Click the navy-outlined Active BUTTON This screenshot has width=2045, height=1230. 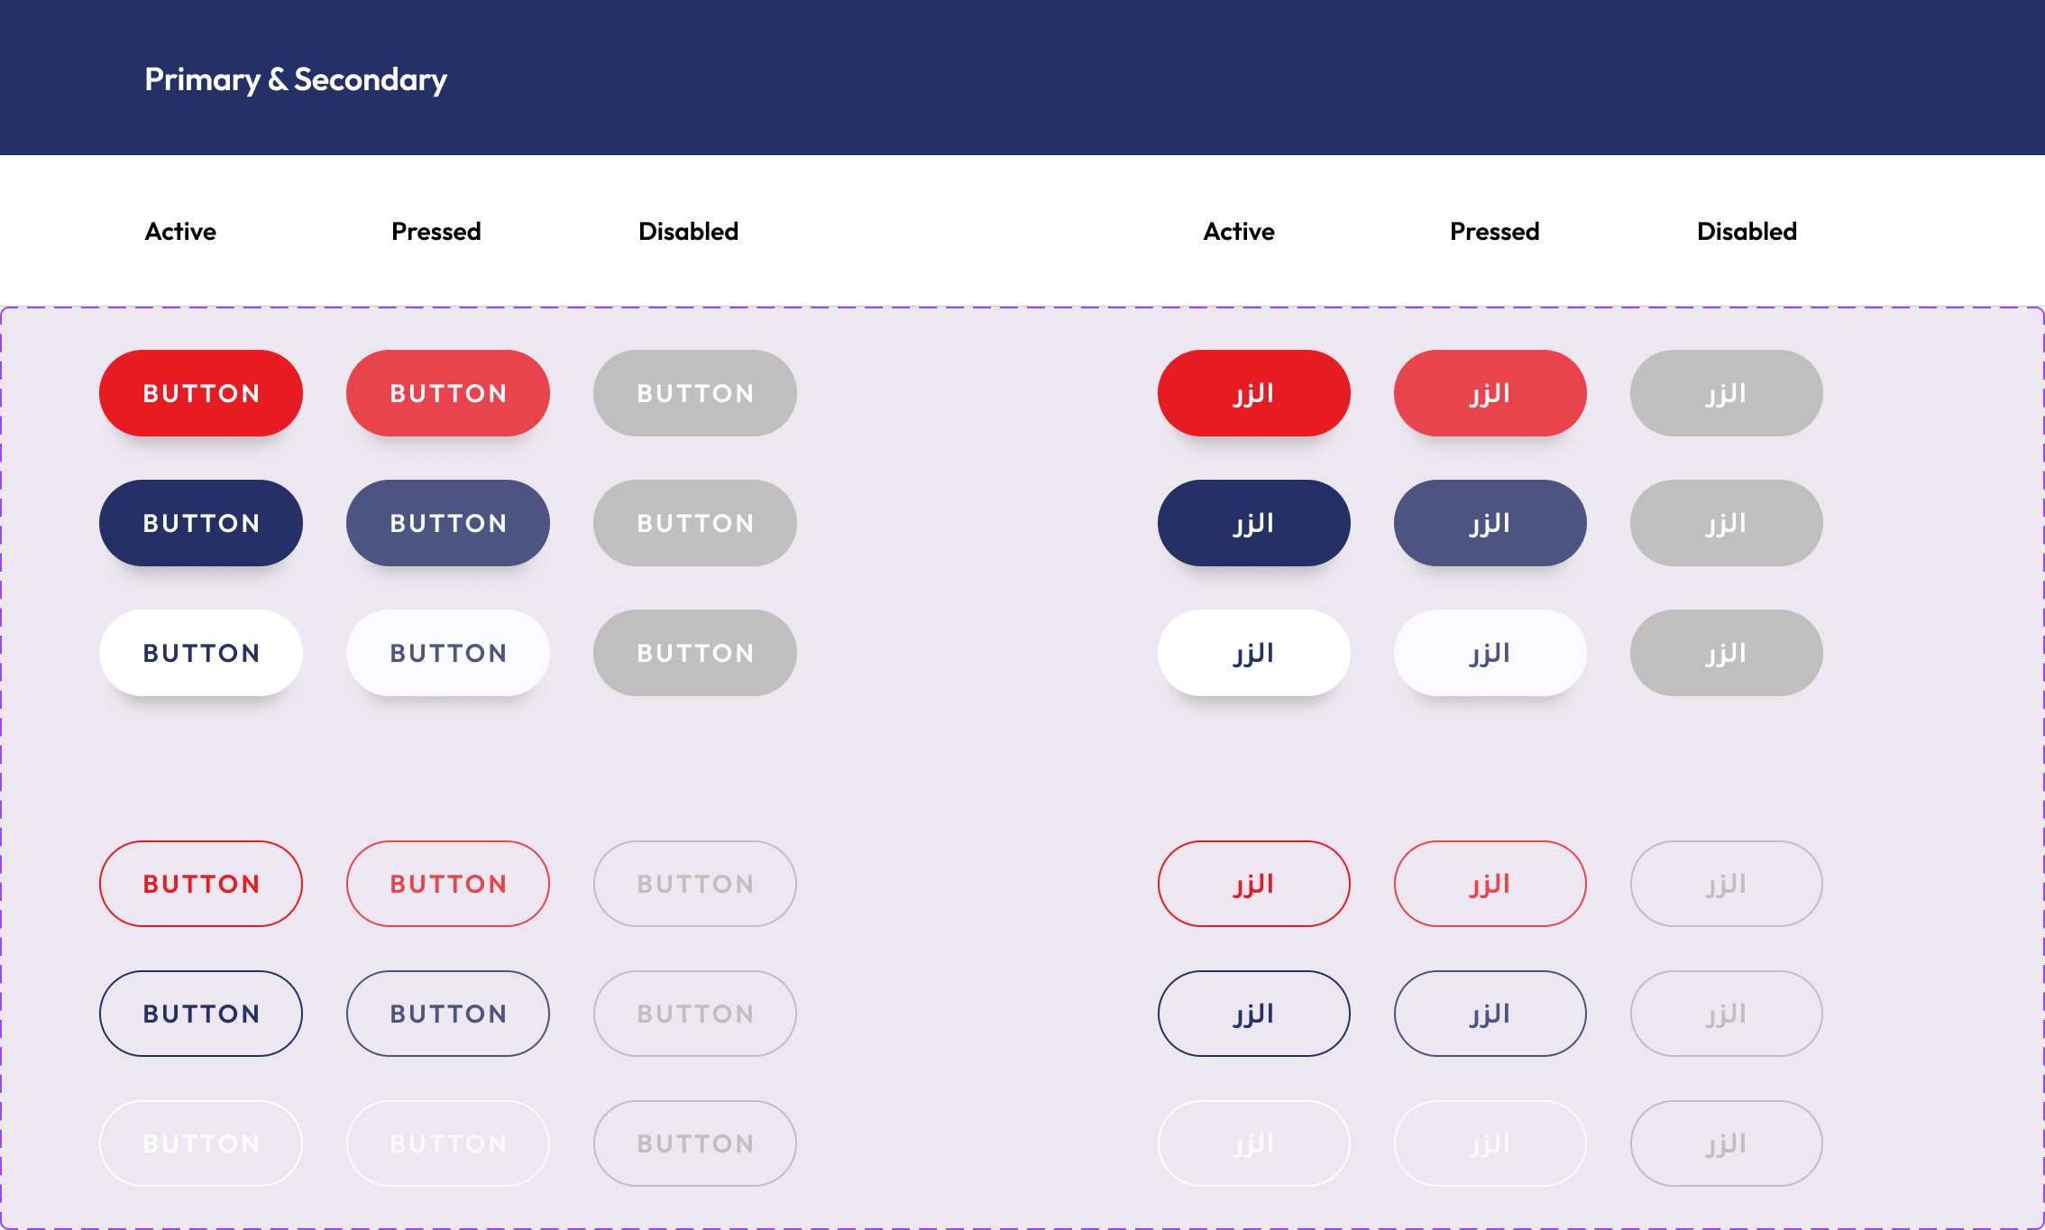[x=200, y=1014]
